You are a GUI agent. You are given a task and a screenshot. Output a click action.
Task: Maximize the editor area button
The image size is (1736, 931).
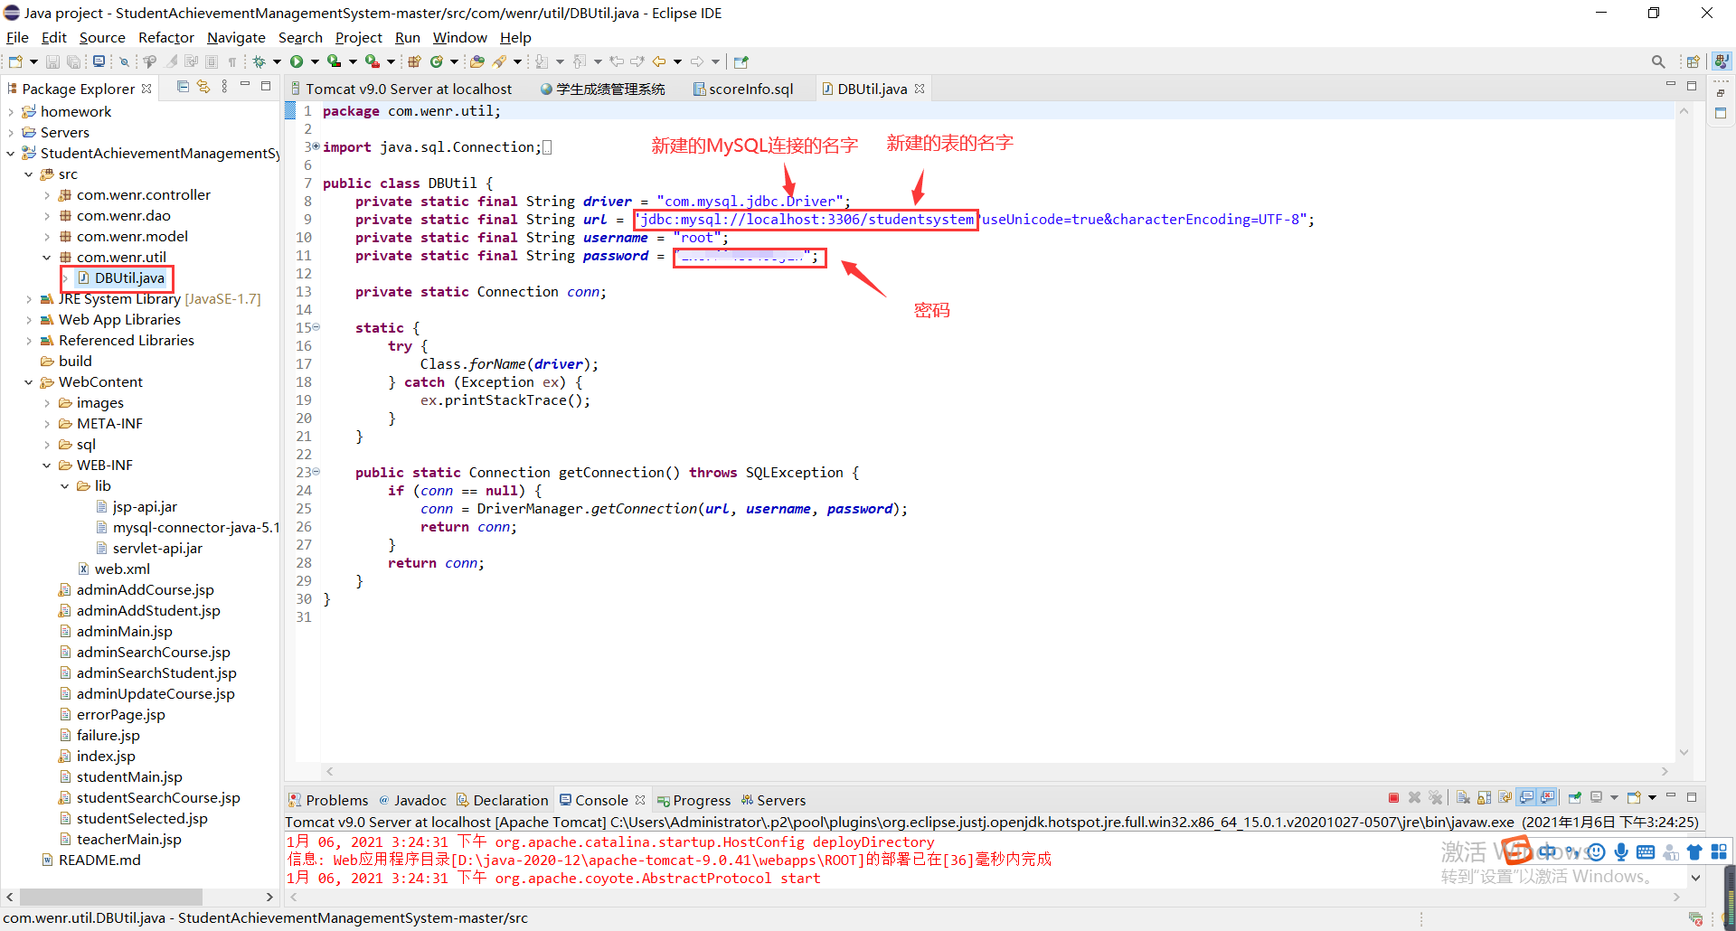[1691, 86]
